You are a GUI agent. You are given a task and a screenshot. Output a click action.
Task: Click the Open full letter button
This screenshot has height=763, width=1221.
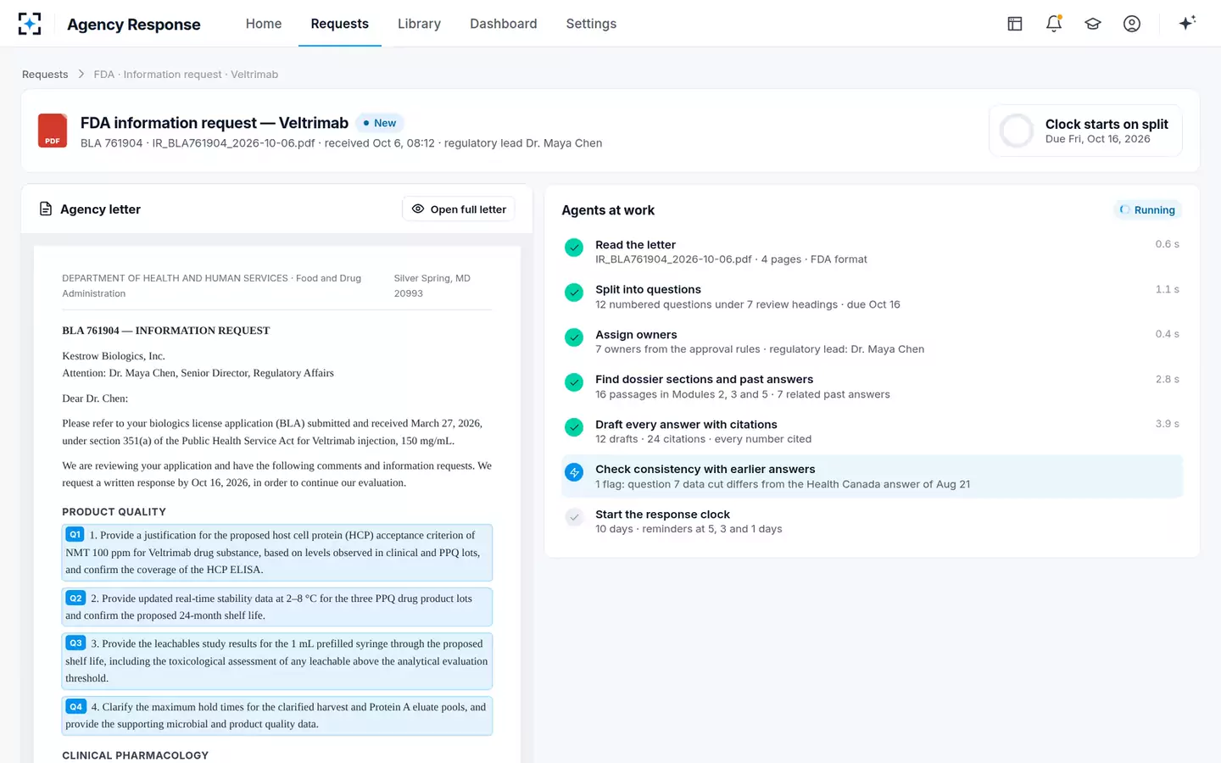pos(459,209)
